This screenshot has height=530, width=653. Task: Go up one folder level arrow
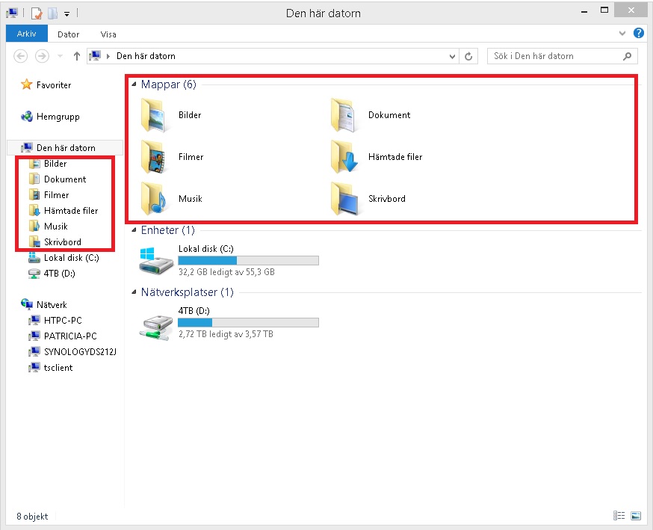point(77,56)
